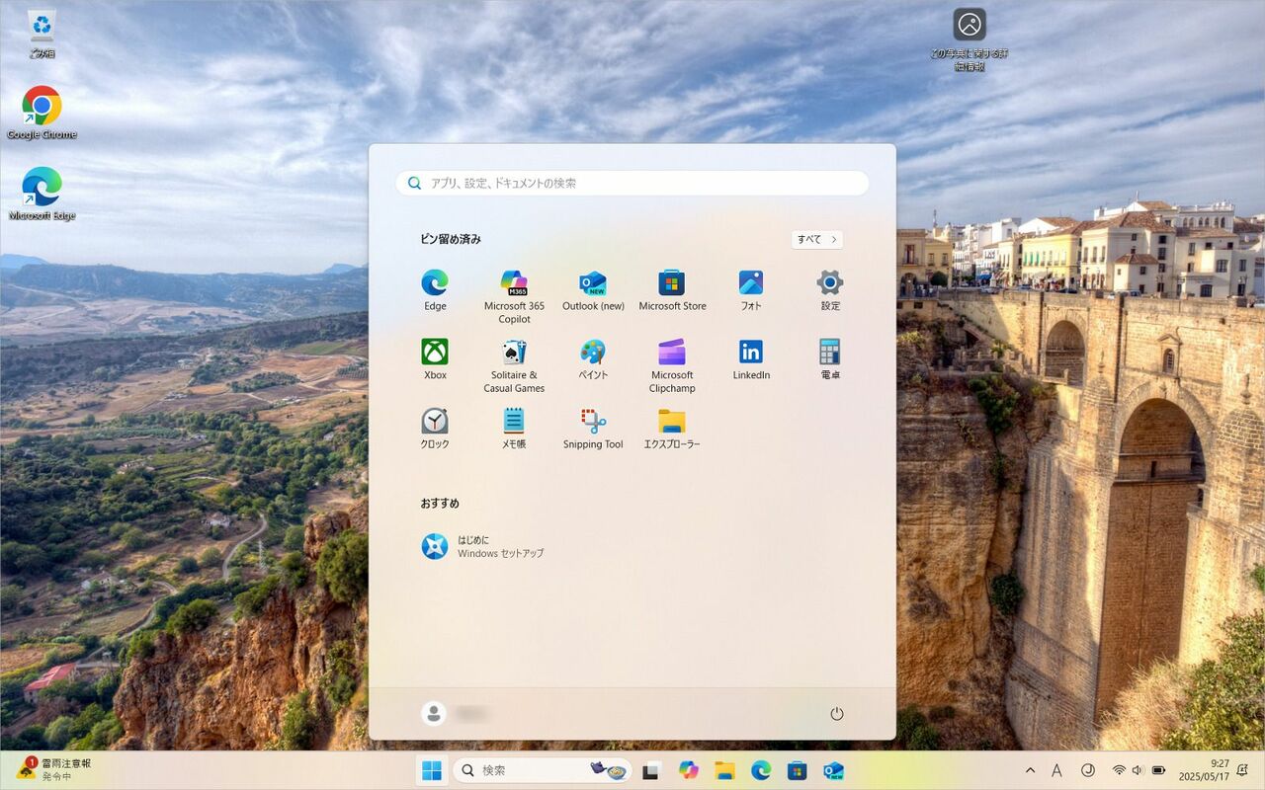Launch Microsoft 365 Copilot from Start menu
Screen dimensions: 1265x790
[x=514, y=296]
